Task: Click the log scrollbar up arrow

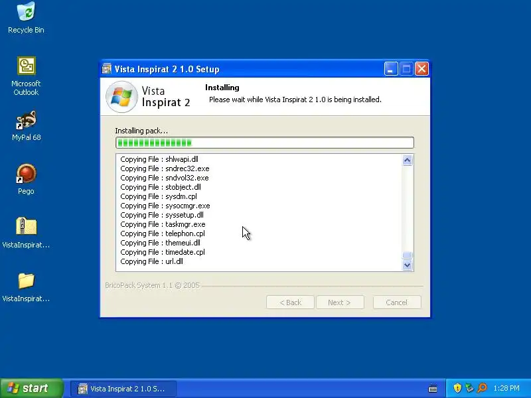Action: [408, 160]
